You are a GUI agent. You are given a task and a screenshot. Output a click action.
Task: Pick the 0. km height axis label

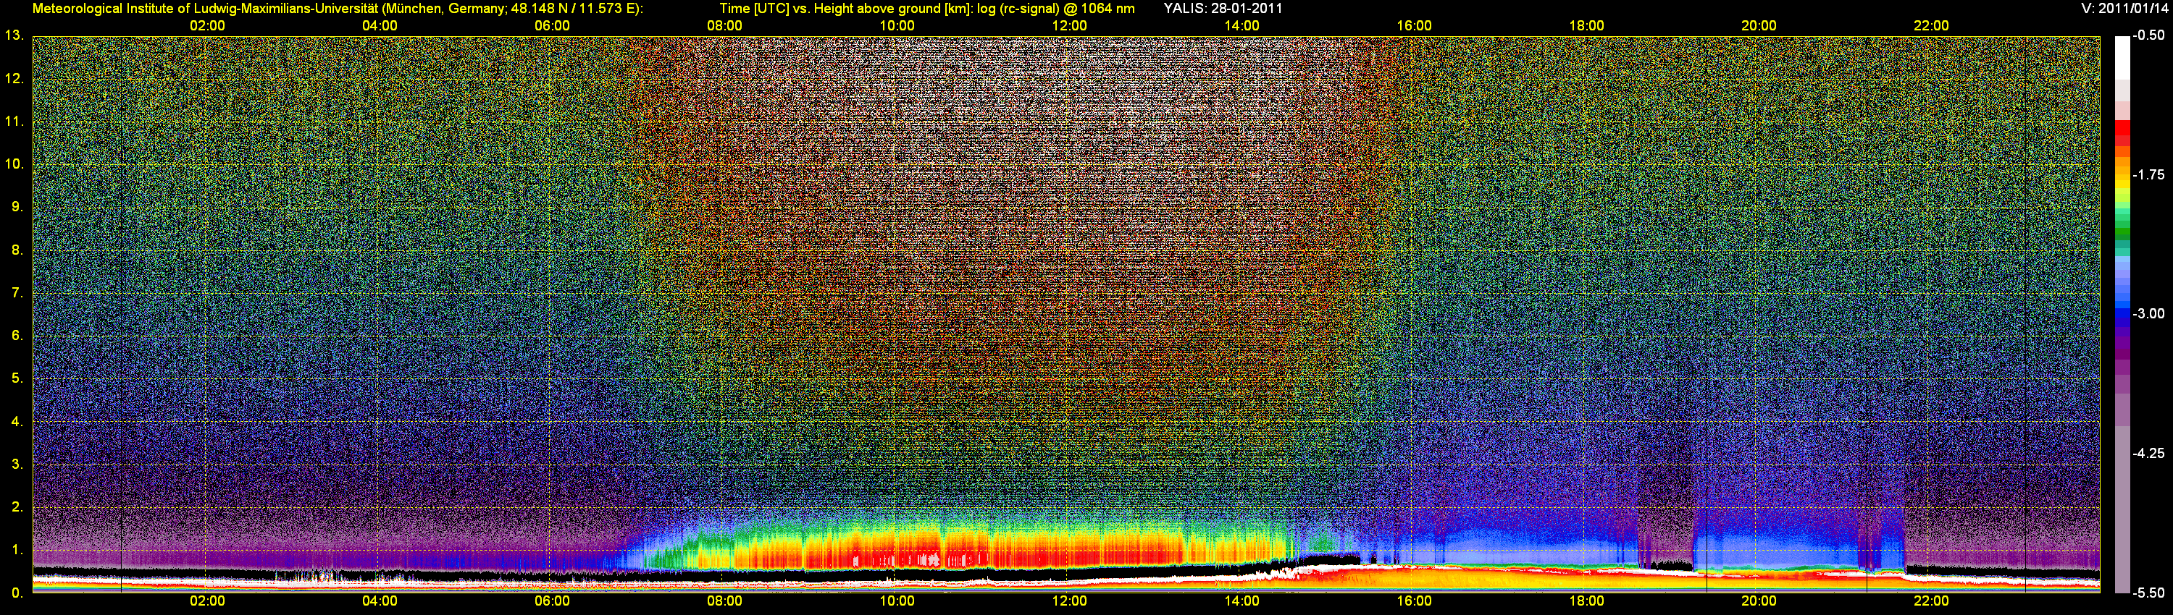(17, 593)
